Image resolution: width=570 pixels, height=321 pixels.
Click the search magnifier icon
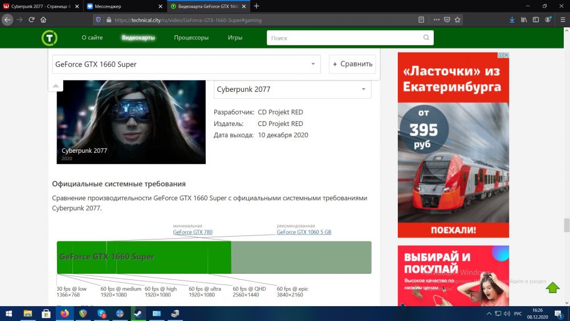tap(426, 38)
